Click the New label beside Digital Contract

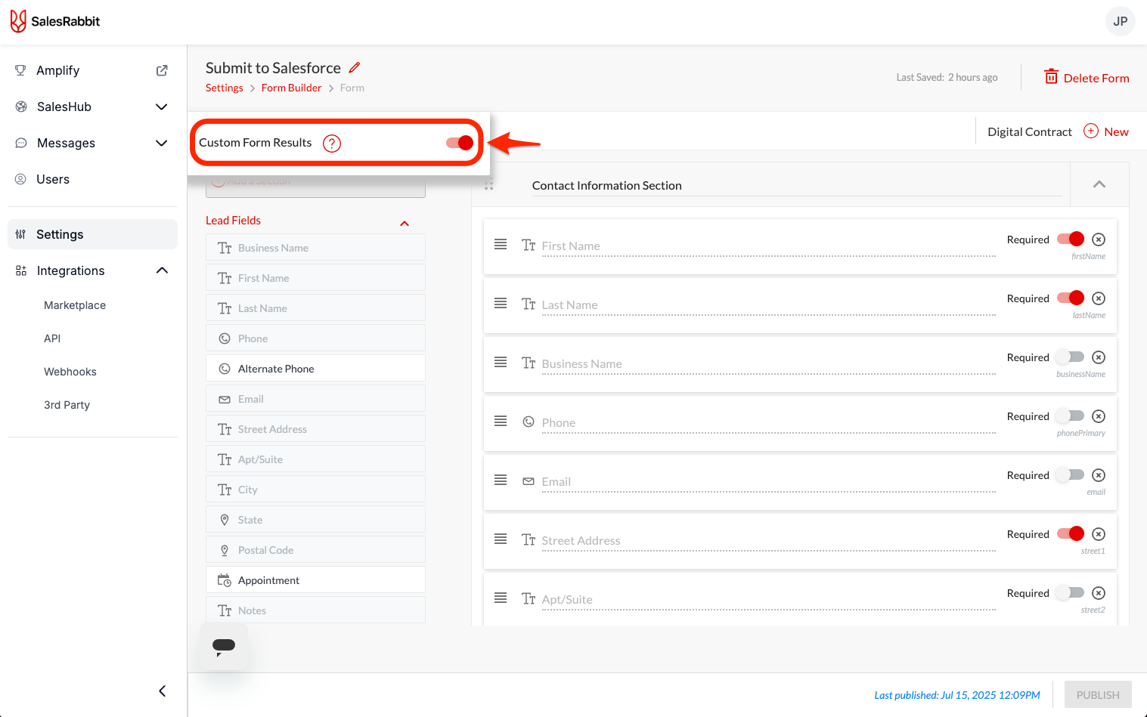coord(1116,131)
